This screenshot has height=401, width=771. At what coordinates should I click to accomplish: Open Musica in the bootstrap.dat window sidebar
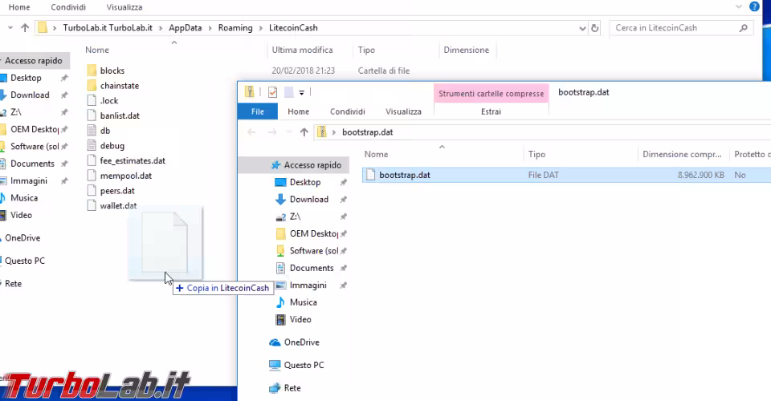coord(303,302)
